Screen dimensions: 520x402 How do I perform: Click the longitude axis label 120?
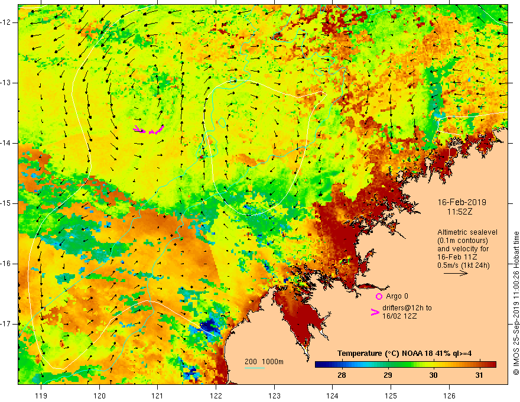(99, 395)
